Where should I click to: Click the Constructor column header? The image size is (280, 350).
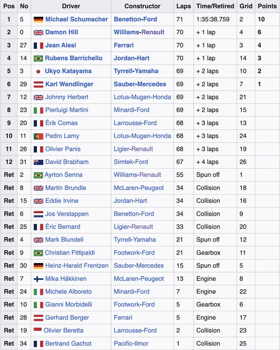(143, 6)
